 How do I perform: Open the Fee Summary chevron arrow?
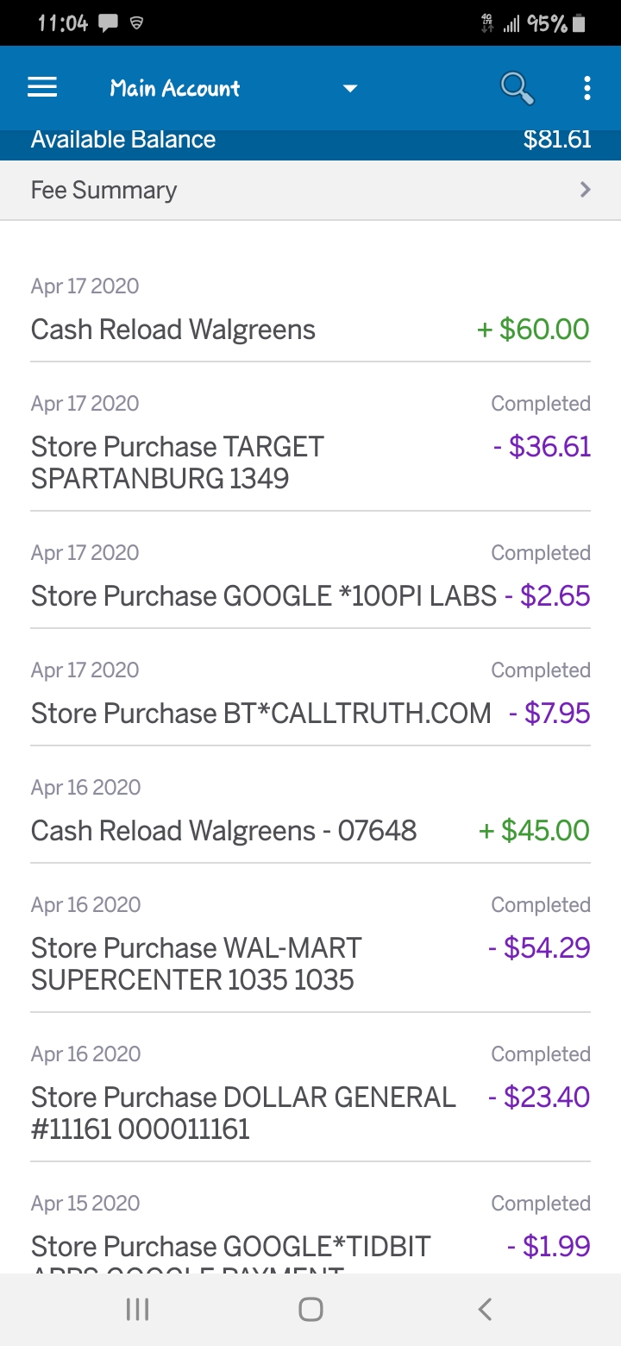tap(586, 190)
